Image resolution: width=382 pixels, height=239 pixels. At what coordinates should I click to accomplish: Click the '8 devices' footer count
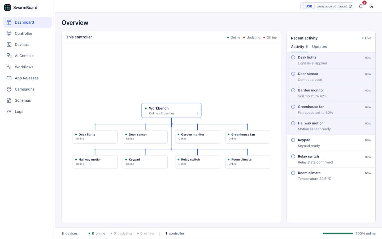[70, 233]
